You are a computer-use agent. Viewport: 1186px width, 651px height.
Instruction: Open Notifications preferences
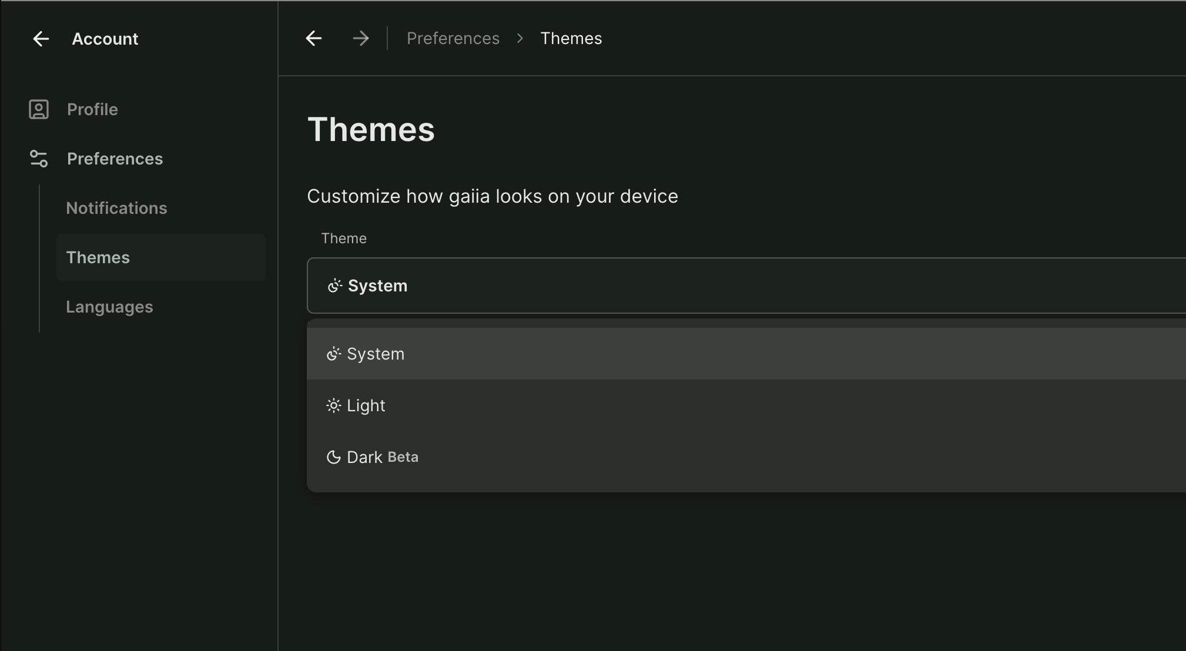pos(116,208)
